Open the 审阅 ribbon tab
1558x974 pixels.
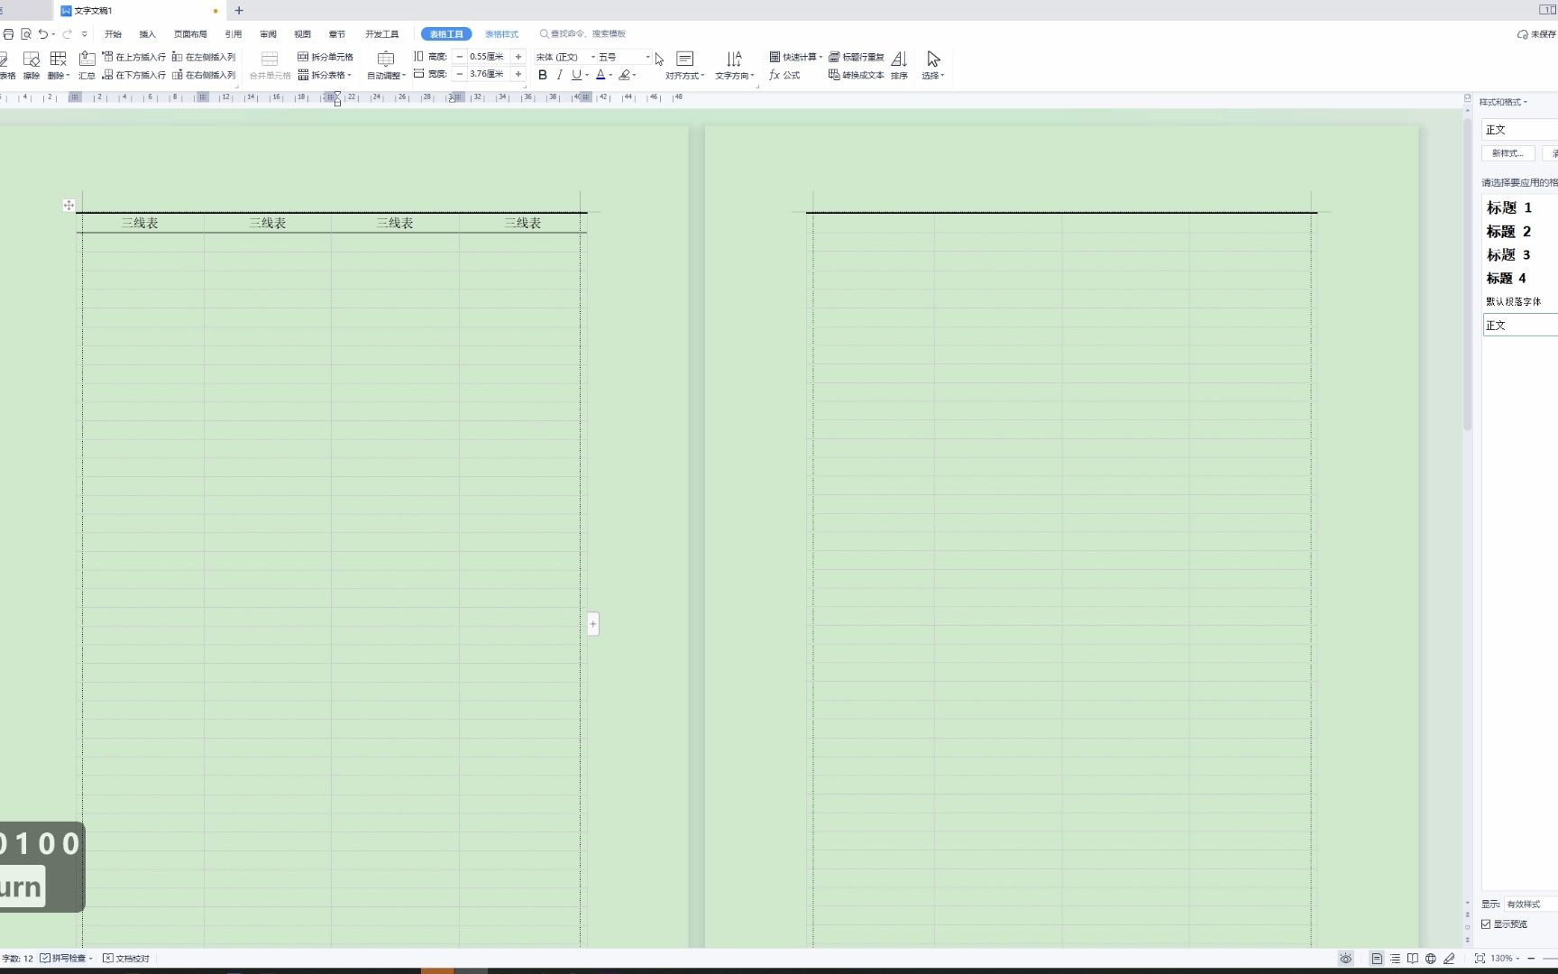[x=268, y=34]
